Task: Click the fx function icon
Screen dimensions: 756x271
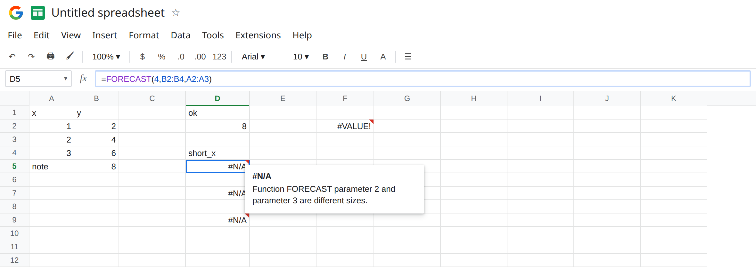Action: point(83,79)
